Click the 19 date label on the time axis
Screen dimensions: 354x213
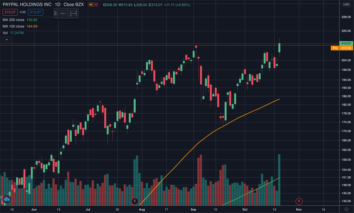pos(275,209)
